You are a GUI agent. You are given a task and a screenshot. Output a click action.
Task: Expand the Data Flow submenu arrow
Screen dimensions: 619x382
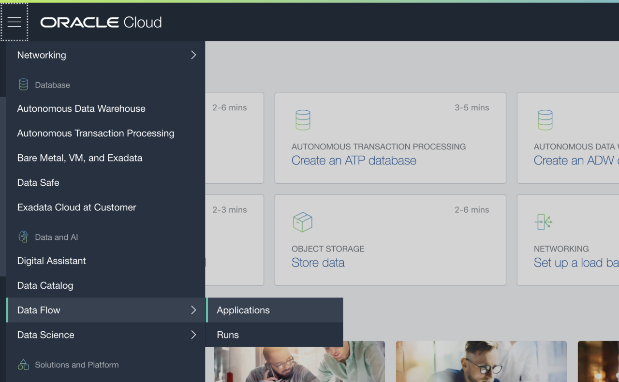pos(193,310)
